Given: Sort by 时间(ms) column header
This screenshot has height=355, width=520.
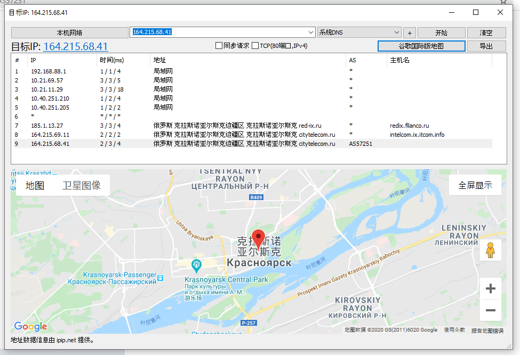Looking at the screenshot, I should (123, 60).
